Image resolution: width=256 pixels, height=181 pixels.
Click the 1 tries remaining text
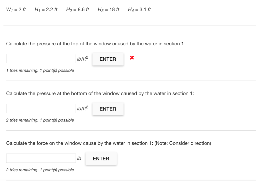click(x=40, y=70)
